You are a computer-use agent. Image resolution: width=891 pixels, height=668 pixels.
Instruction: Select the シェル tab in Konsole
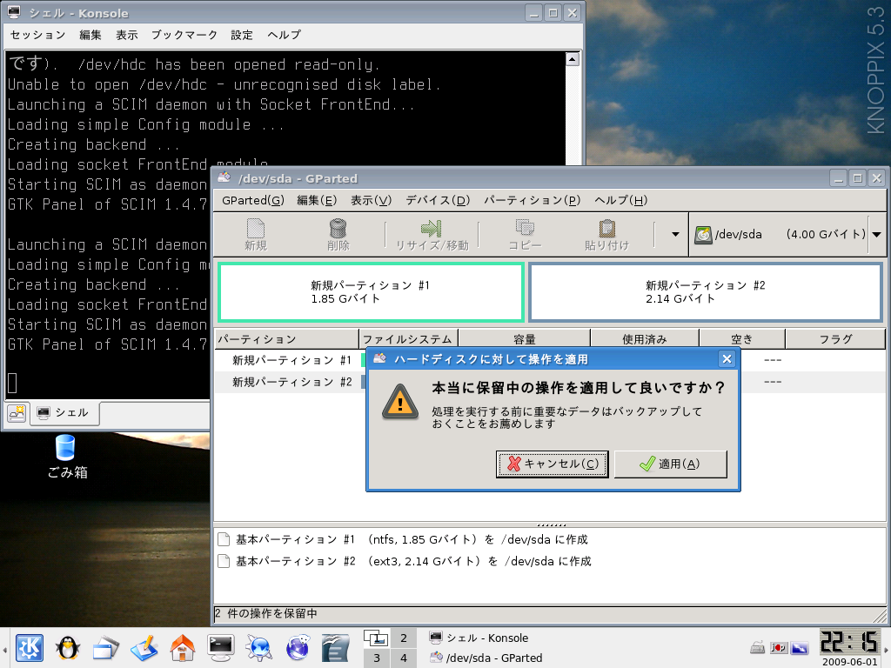point(64,412)
